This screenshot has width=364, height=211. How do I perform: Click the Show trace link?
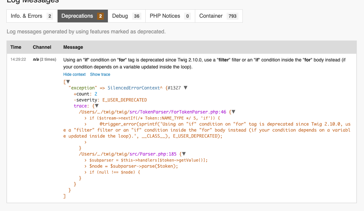[100, 74]
